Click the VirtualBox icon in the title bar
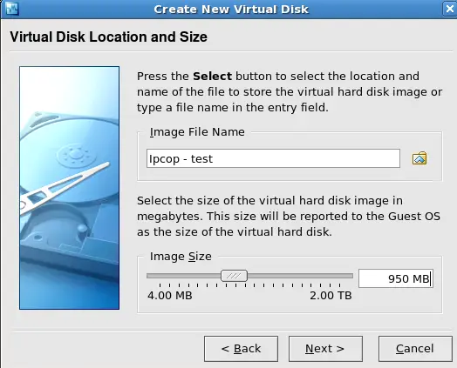 [11, 9]
